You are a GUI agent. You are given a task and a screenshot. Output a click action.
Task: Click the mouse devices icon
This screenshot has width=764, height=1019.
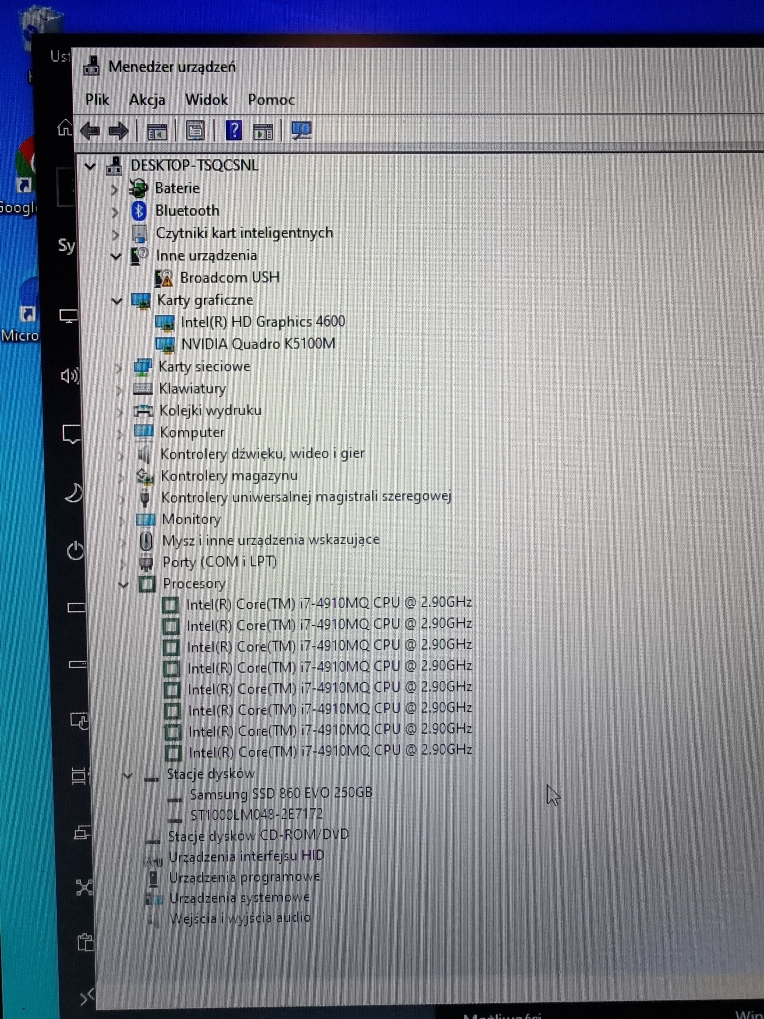pos(146,541)
